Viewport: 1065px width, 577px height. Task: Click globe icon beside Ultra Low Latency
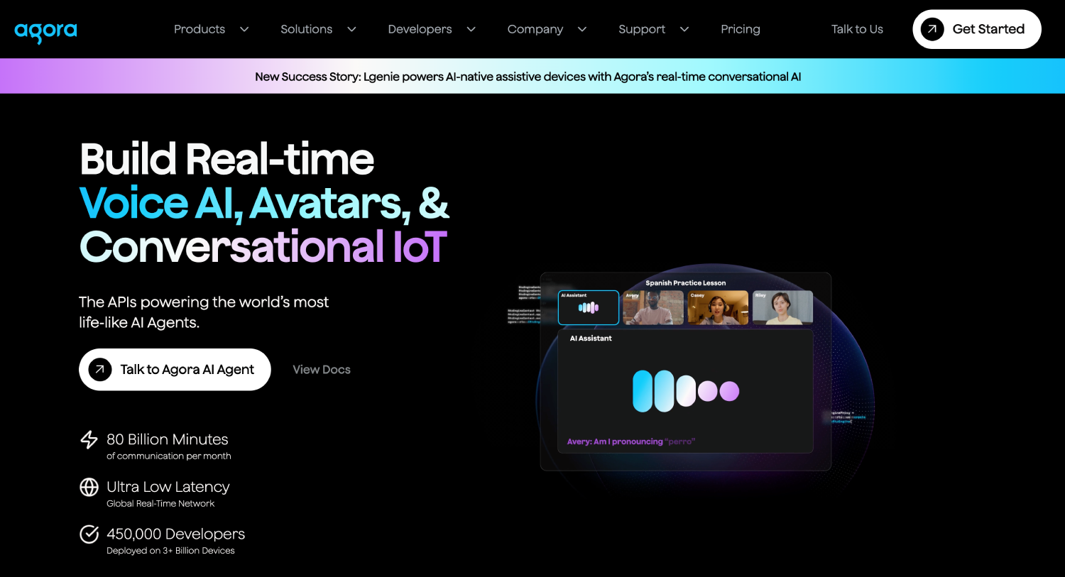[89, 487]
